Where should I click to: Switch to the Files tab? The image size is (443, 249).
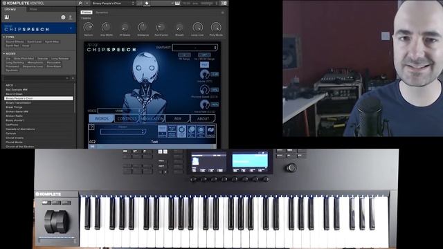(33, 9)
